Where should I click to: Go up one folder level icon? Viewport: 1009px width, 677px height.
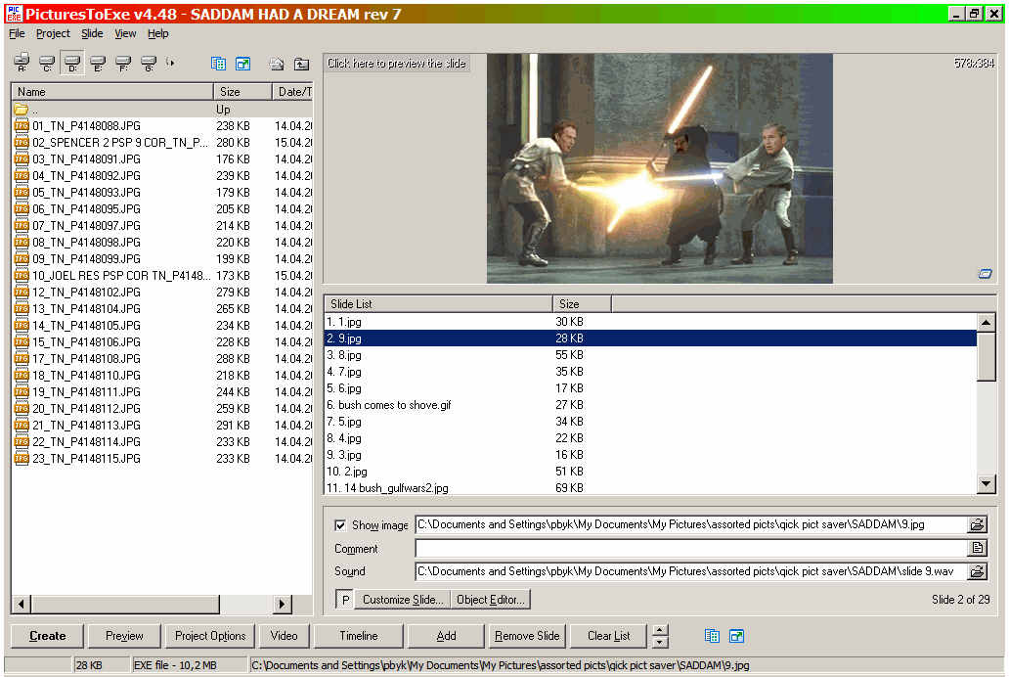302,64
